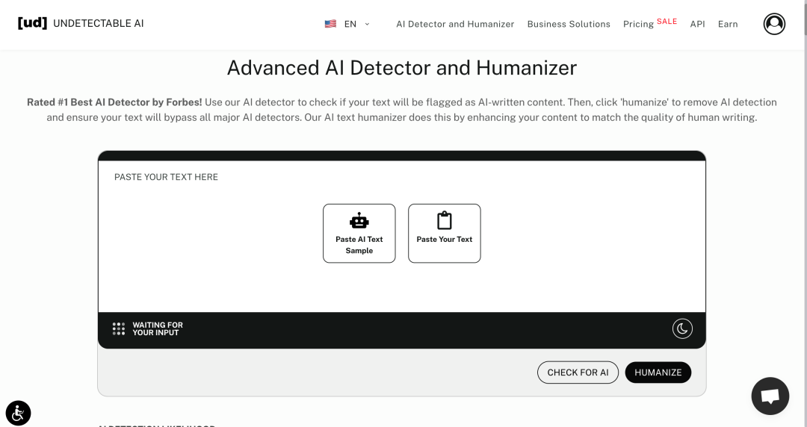This screenshot has width=807, height=427.
Task: Click the dotted grid status icon
Action: coord(118,328)
